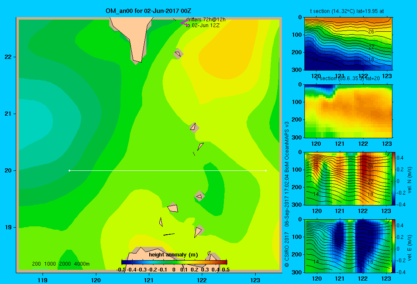Click longitude label 123 below the main map

coord(255,280)
